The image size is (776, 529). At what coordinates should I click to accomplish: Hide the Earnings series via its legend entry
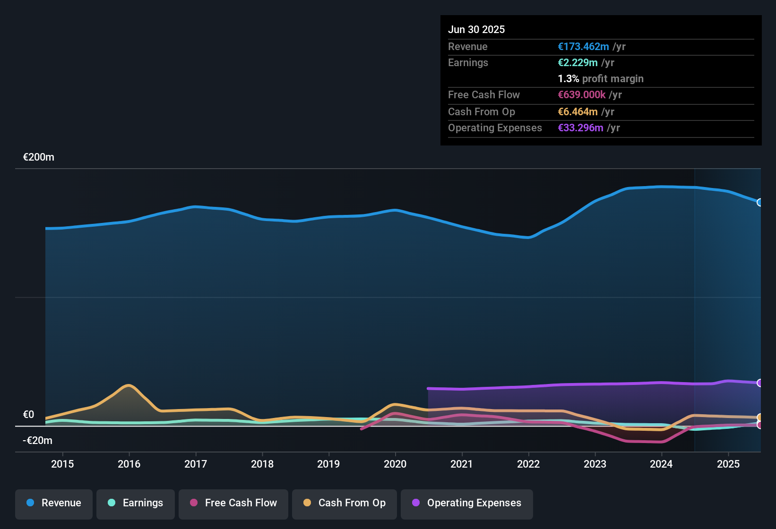[x=136, y=503]
